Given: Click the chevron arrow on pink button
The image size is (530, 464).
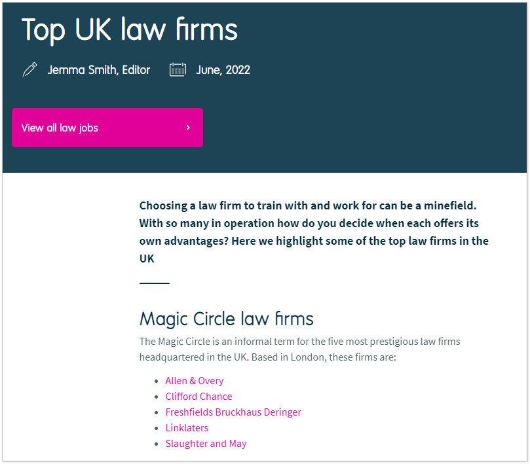Looking at the screenshot, I should click(x=188, y=128).
